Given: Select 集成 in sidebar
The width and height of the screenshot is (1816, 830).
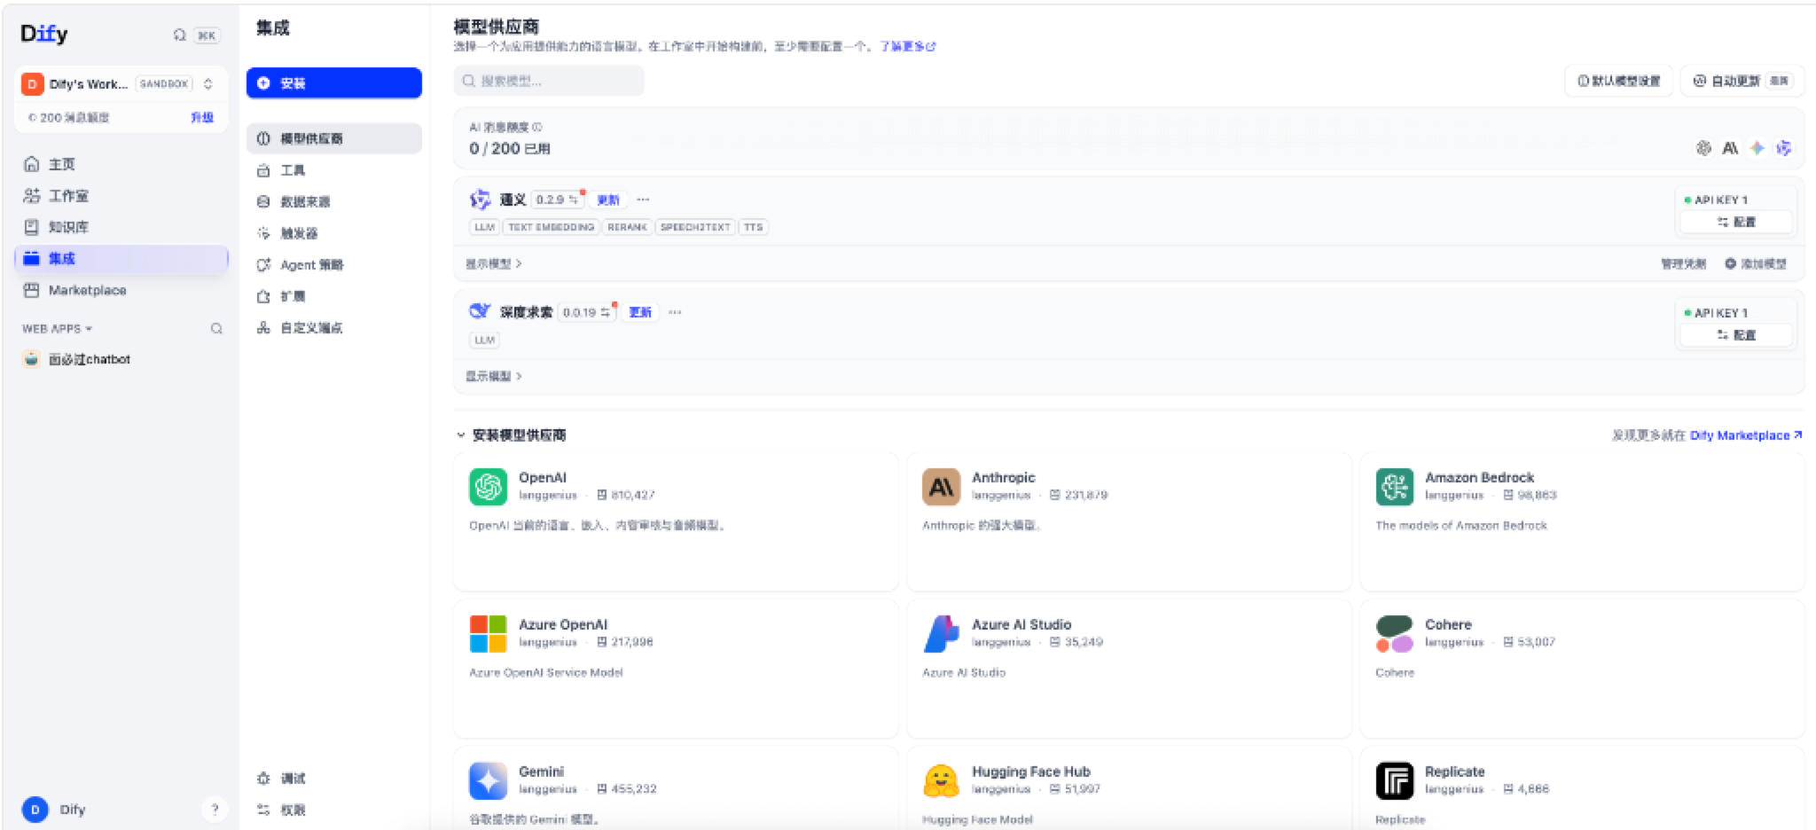Looking at the screenshot, I should tap(121, 258).
